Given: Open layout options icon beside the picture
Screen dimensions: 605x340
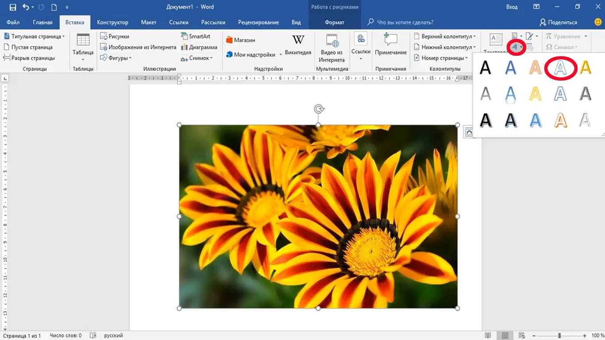Looking at the screenshot, I should click(x=469, y=131).
